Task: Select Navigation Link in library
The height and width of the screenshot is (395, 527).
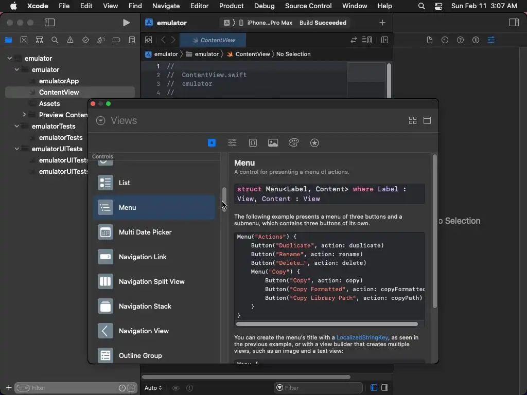Action: click(154, 257)
